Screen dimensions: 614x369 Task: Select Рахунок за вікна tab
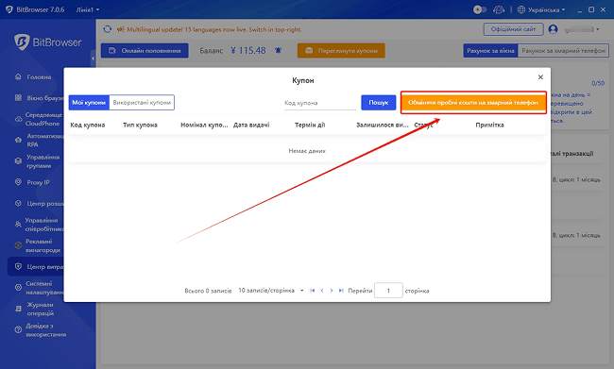[490, 51]
